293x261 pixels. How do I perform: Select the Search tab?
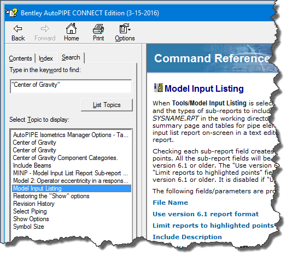71,57
